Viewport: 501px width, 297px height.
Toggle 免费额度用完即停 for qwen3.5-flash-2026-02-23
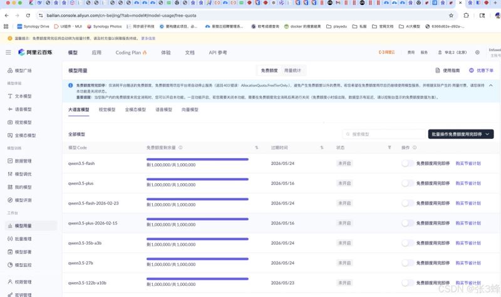tap(408, 203)
